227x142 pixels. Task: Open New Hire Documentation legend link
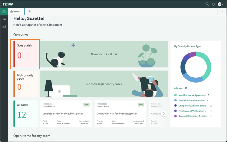191,100
